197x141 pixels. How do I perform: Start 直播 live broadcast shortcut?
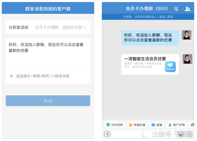pyautogui.click(x=157, y=125)
